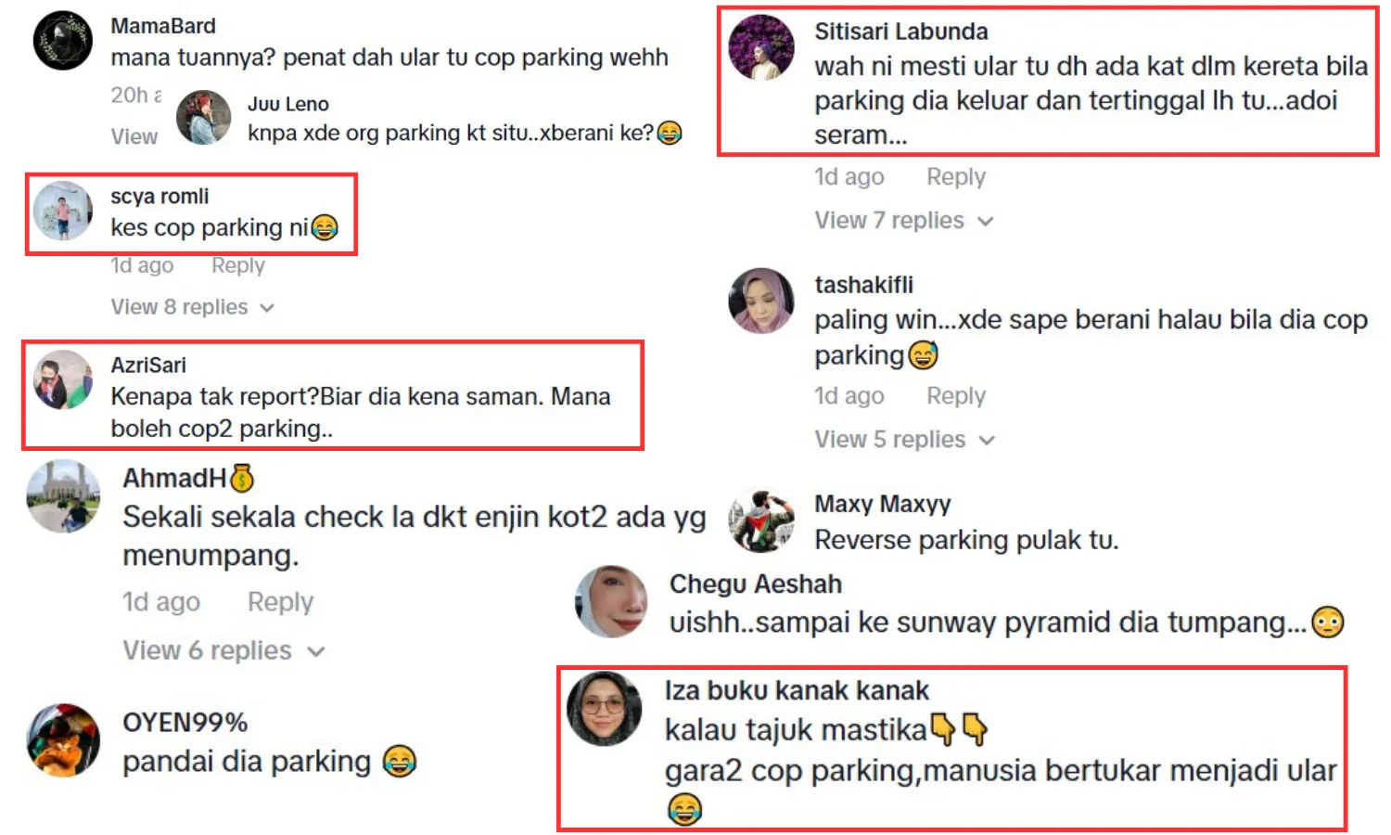Reply to tashakifli's comment
1391x835 pixels.
(956, 396)
